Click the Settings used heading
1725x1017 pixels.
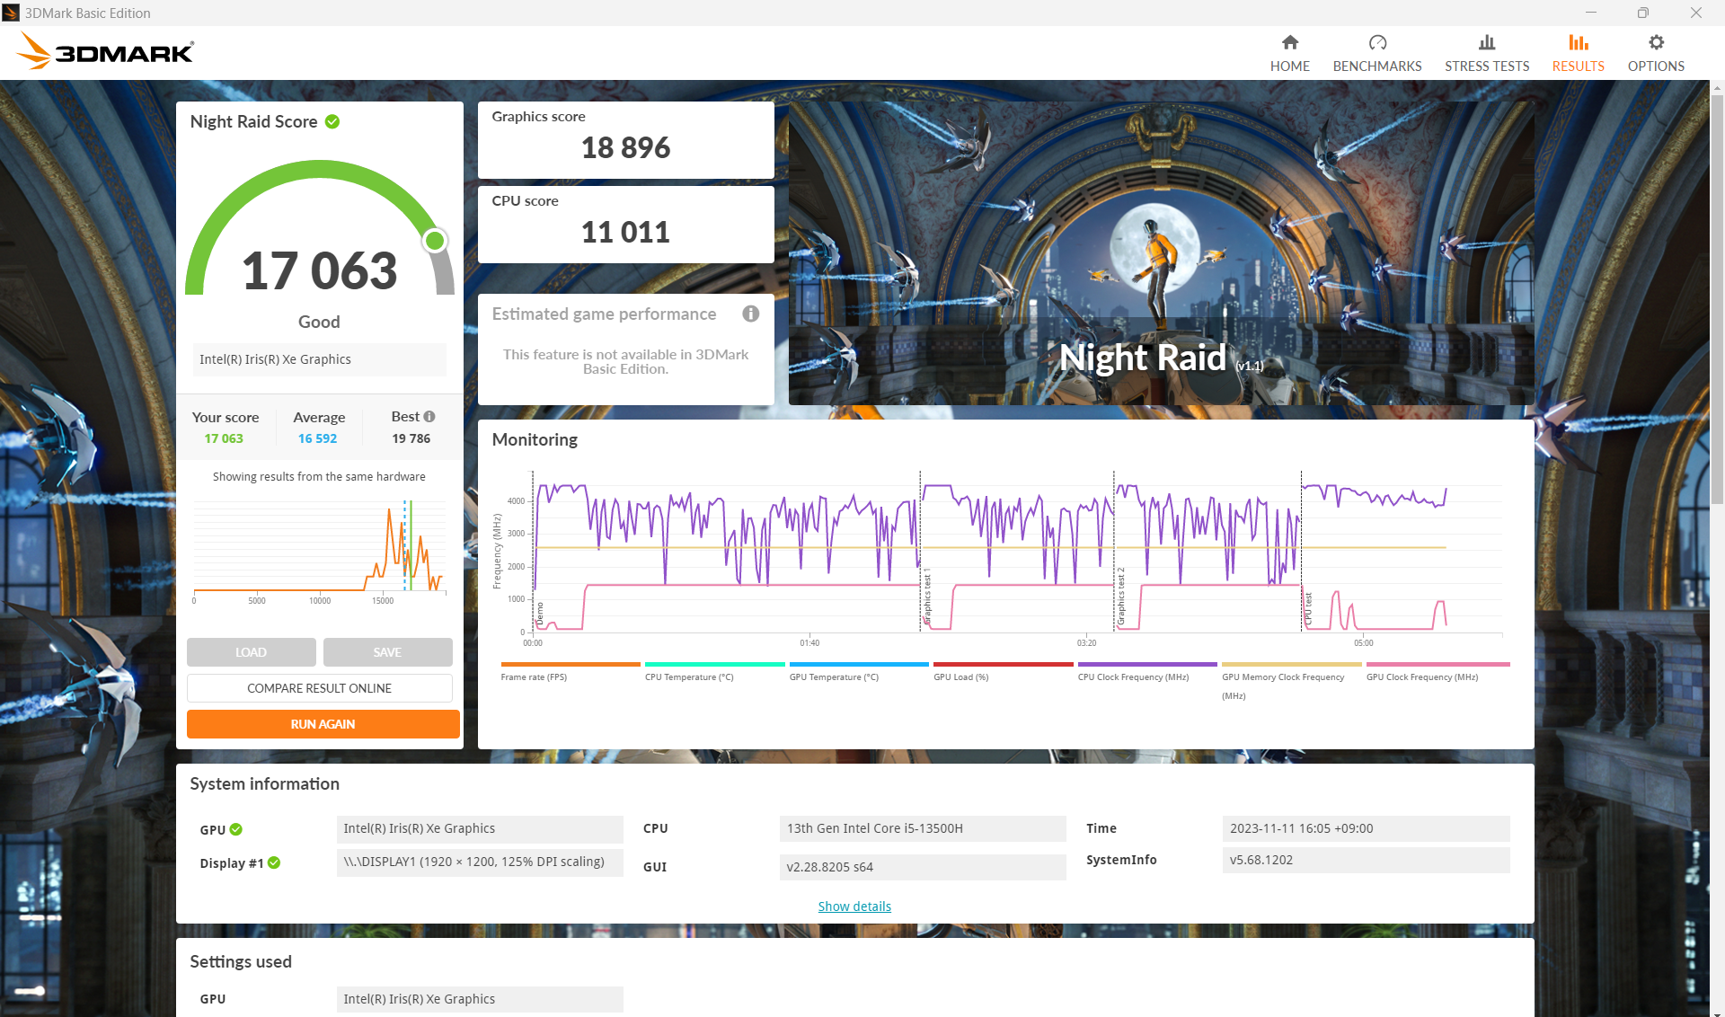click(x=241, y=961)
